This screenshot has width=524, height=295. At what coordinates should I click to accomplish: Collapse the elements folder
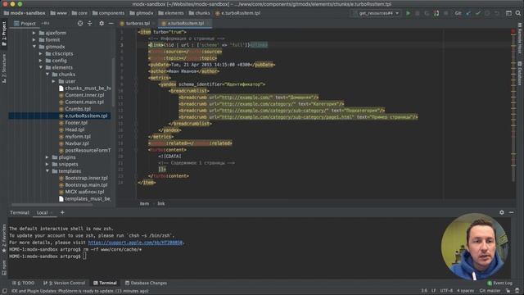pyautogui.click(x=41, y=67)
